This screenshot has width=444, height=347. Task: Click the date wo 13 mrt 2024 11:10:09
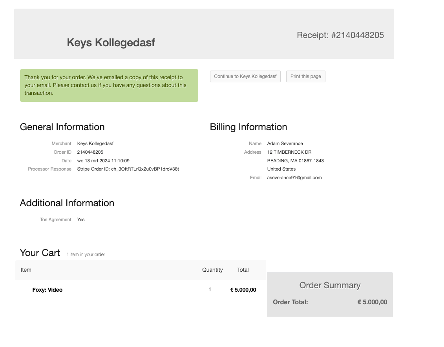pos(103,161)
